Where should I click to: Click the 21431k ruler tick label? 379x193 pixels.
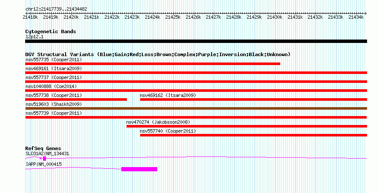(295, 17)
